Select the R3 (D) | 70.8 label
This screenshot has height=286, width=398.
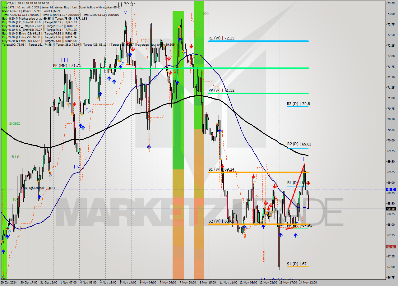(x=298, y=104)
